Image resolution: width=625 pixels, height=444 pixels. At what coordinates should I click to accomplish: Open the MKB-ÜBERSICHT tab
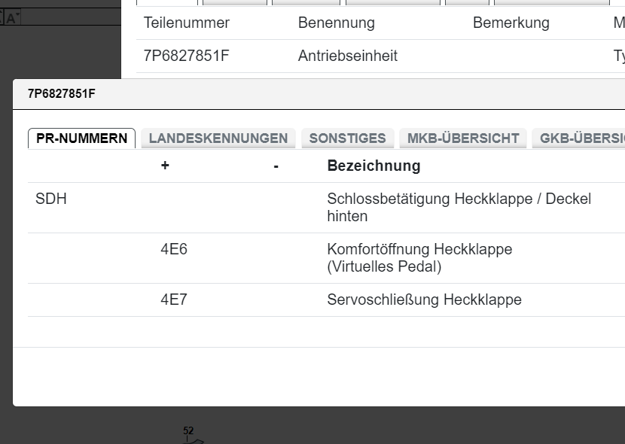462,138
